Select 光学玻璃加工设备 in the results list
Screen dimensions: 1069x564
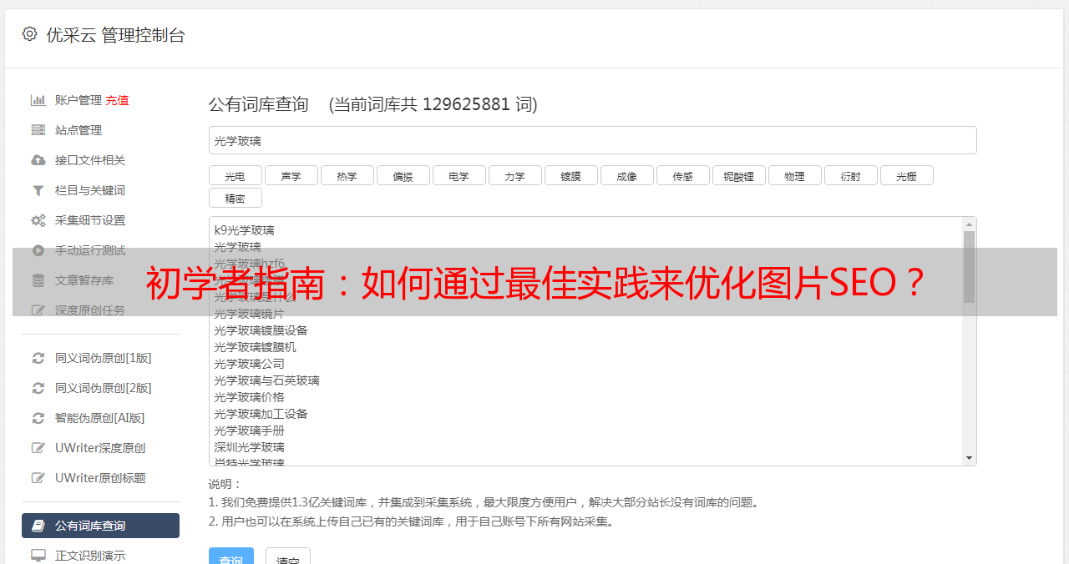[261, 414]
